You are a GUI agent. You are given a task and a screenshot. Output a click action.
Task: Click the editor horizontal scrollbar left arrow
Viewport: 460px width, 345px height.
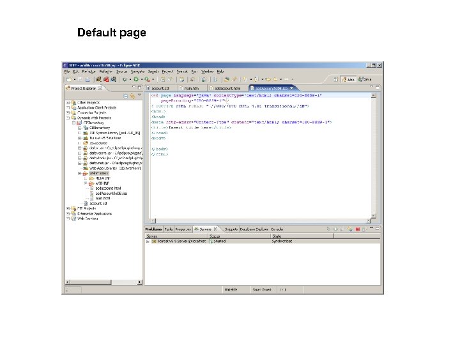tap(153, 220)
